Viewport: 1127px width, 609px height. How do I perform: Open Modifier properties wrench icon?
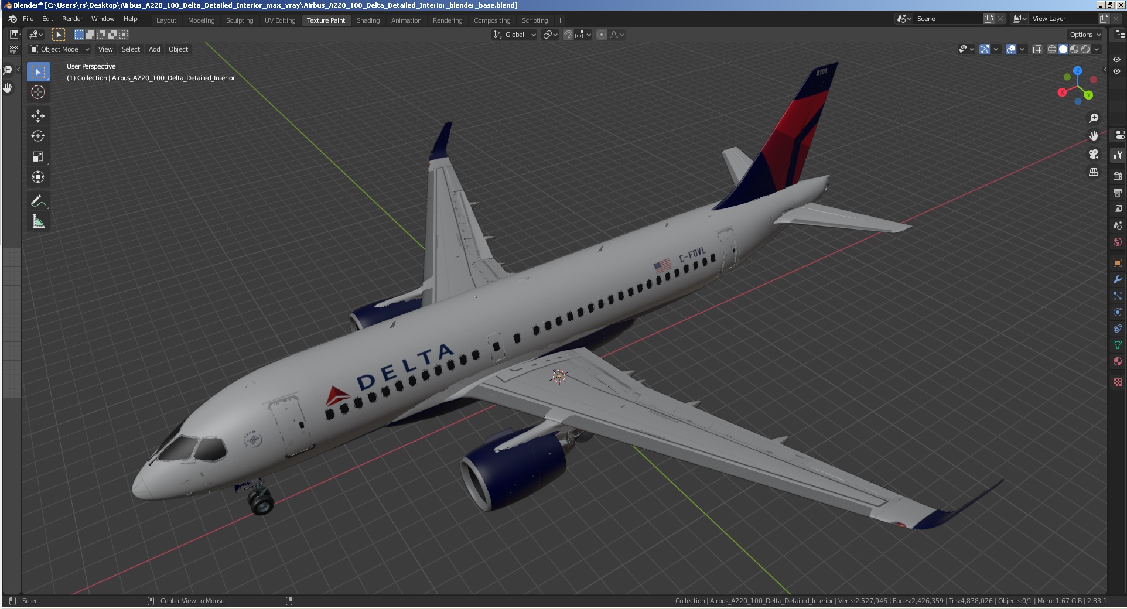point(1118,279)
